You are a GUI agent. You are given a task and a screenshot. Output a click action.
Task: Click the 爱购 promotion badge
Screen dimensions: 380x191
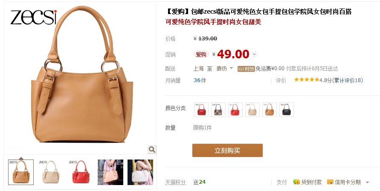[x=201, y=54]
